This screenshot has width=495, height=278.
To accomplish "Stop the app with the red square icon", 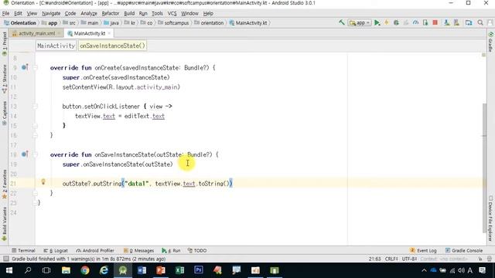I will pos(435,22).
